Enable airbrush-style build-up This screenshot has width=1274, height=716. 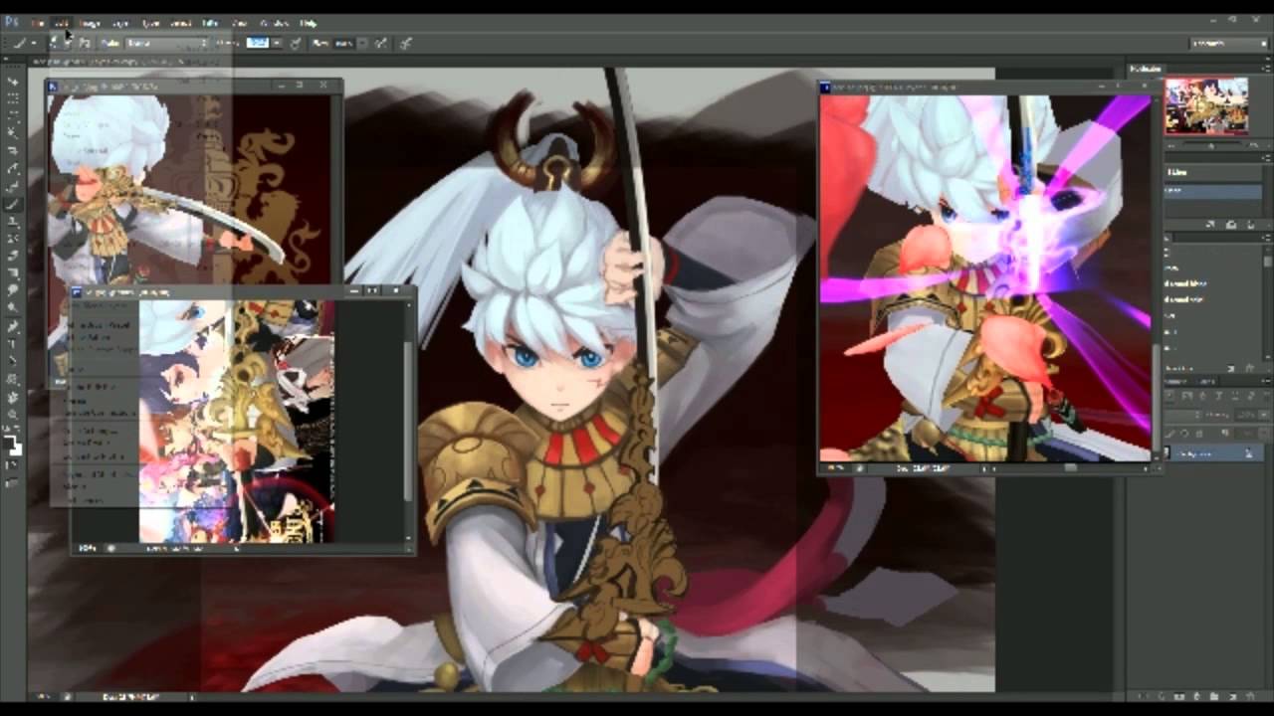(380, 43)
